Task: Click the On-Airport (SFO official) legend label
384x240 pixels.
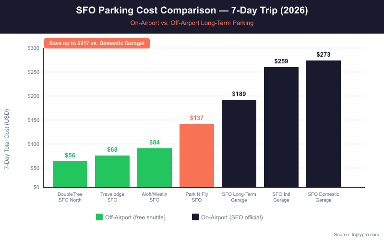Action: point(232,217)
